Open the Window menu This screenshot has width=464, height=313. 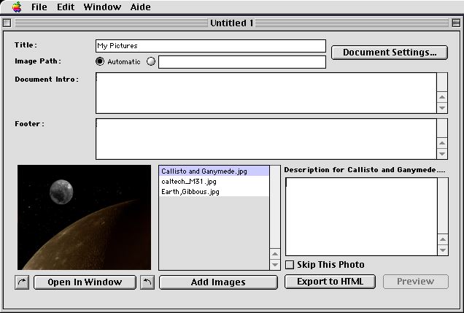point(102,7)
